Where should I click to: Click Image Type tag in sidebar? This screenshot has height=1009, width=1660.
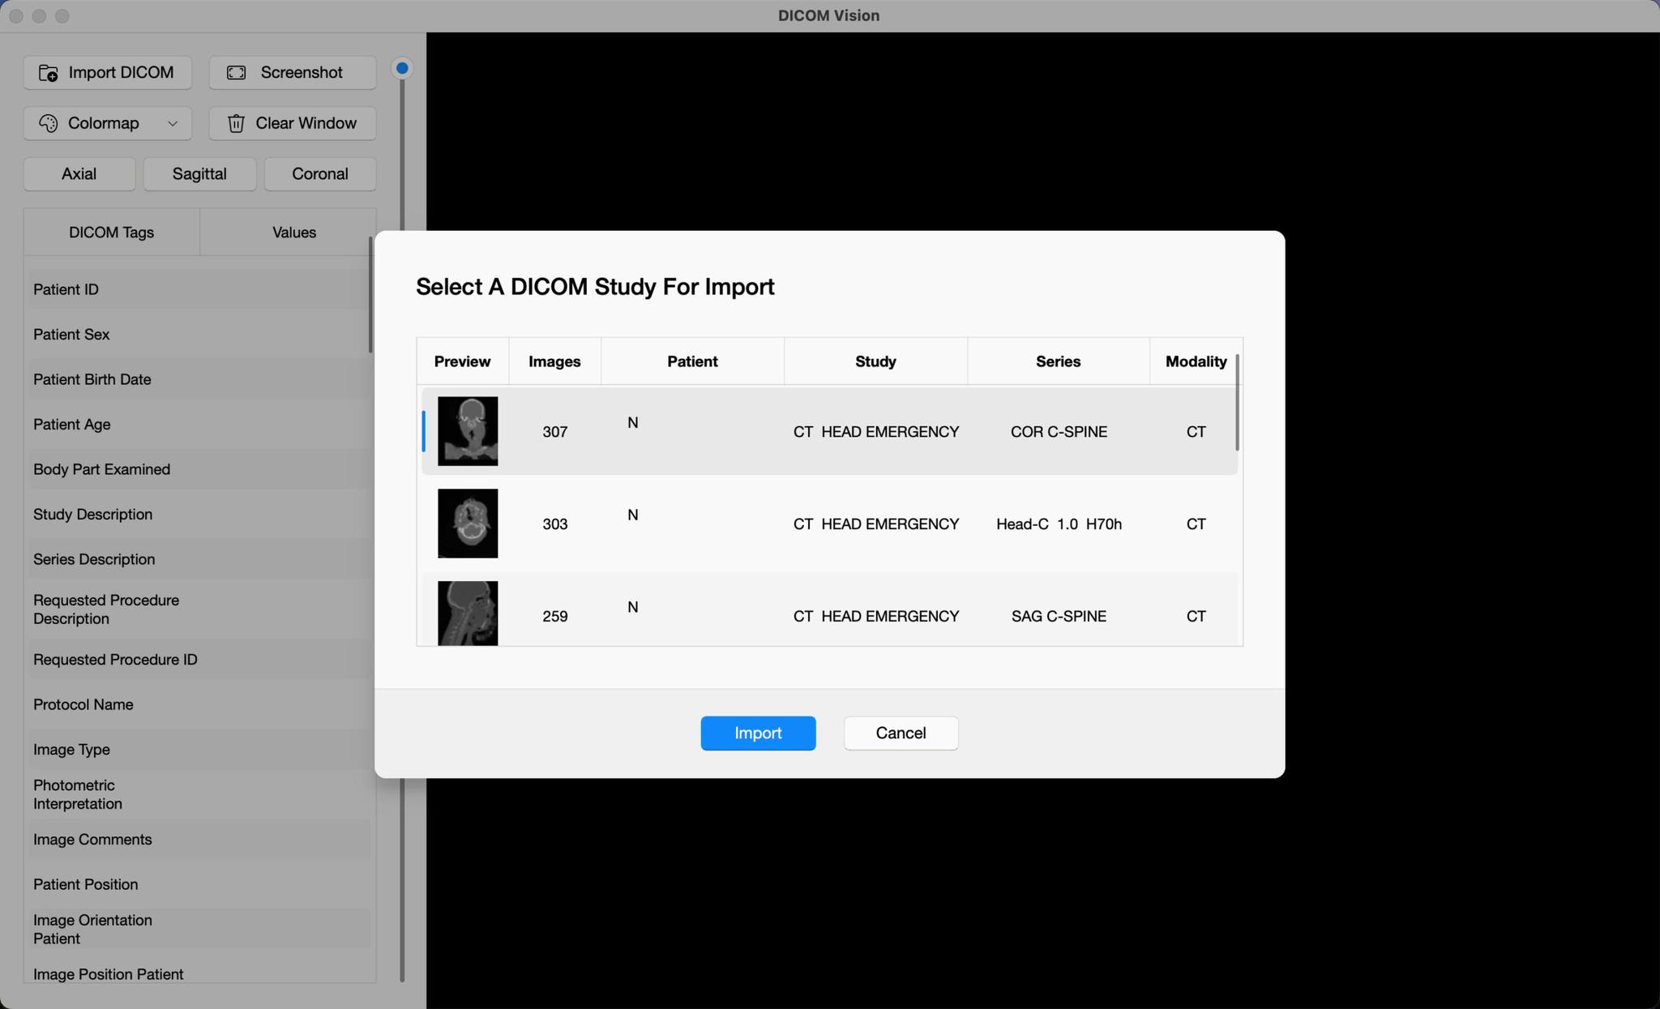pyautogui.click(x=71, y=748)
